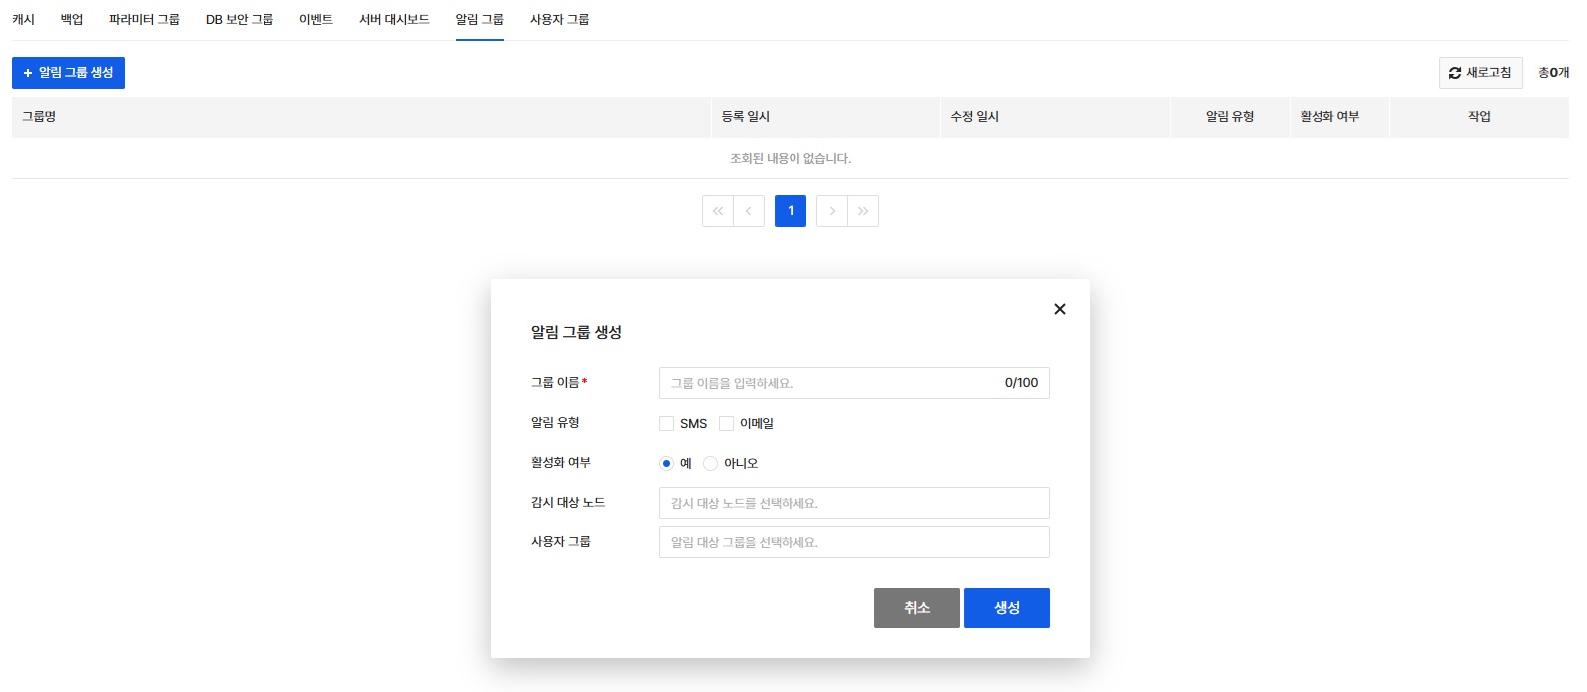Jump to last page using double-right arrows
1587x692 pixels.
tap(863, 211)
